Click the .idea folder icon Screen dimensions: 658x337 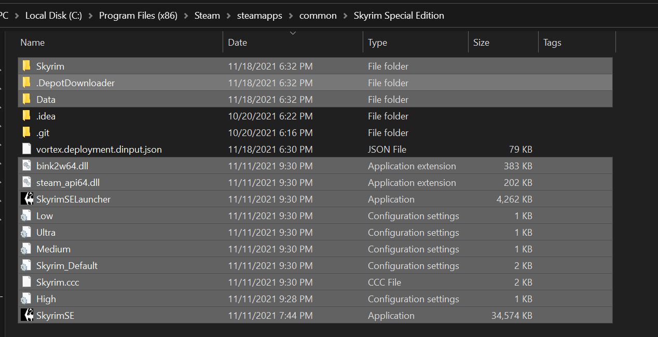click(26, 116)
